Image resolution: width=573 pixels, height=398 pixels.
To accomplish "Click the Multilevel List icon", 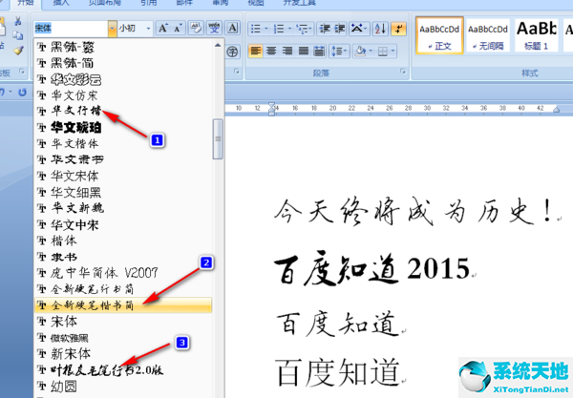I will click(302, 29).
